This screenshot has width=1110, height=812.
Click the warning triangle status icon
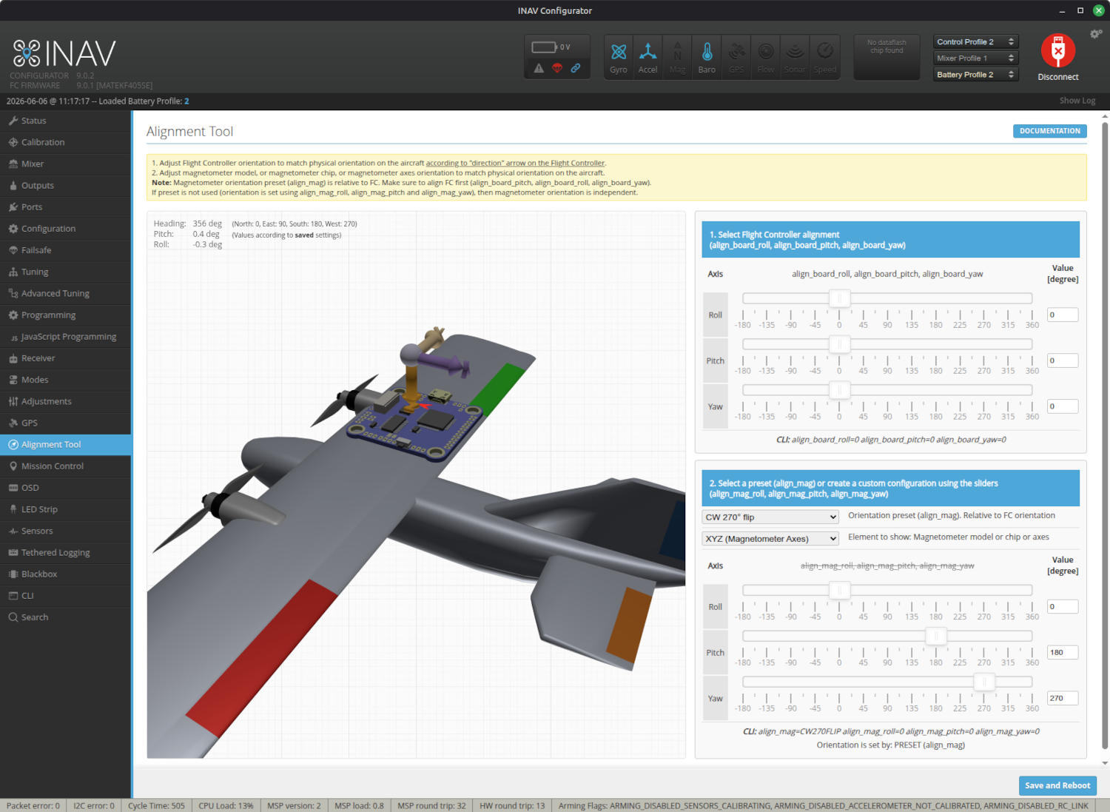539,68
